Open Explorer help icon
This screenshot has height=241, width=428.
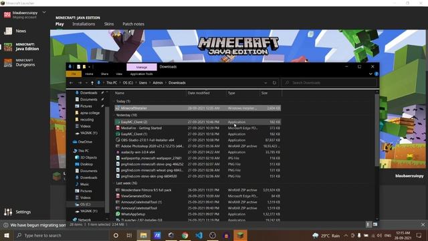(x=377, y=74)
